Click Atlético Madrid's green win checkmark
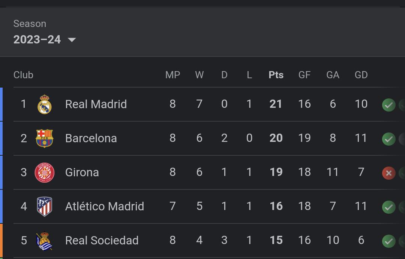The width and height of the screenshot is (405, 259). click(x=389, y=207)
